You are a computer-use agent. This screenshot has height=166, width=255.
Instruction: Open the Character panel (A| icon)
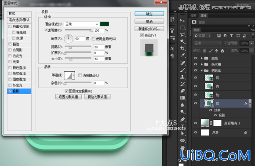[172, 48]
